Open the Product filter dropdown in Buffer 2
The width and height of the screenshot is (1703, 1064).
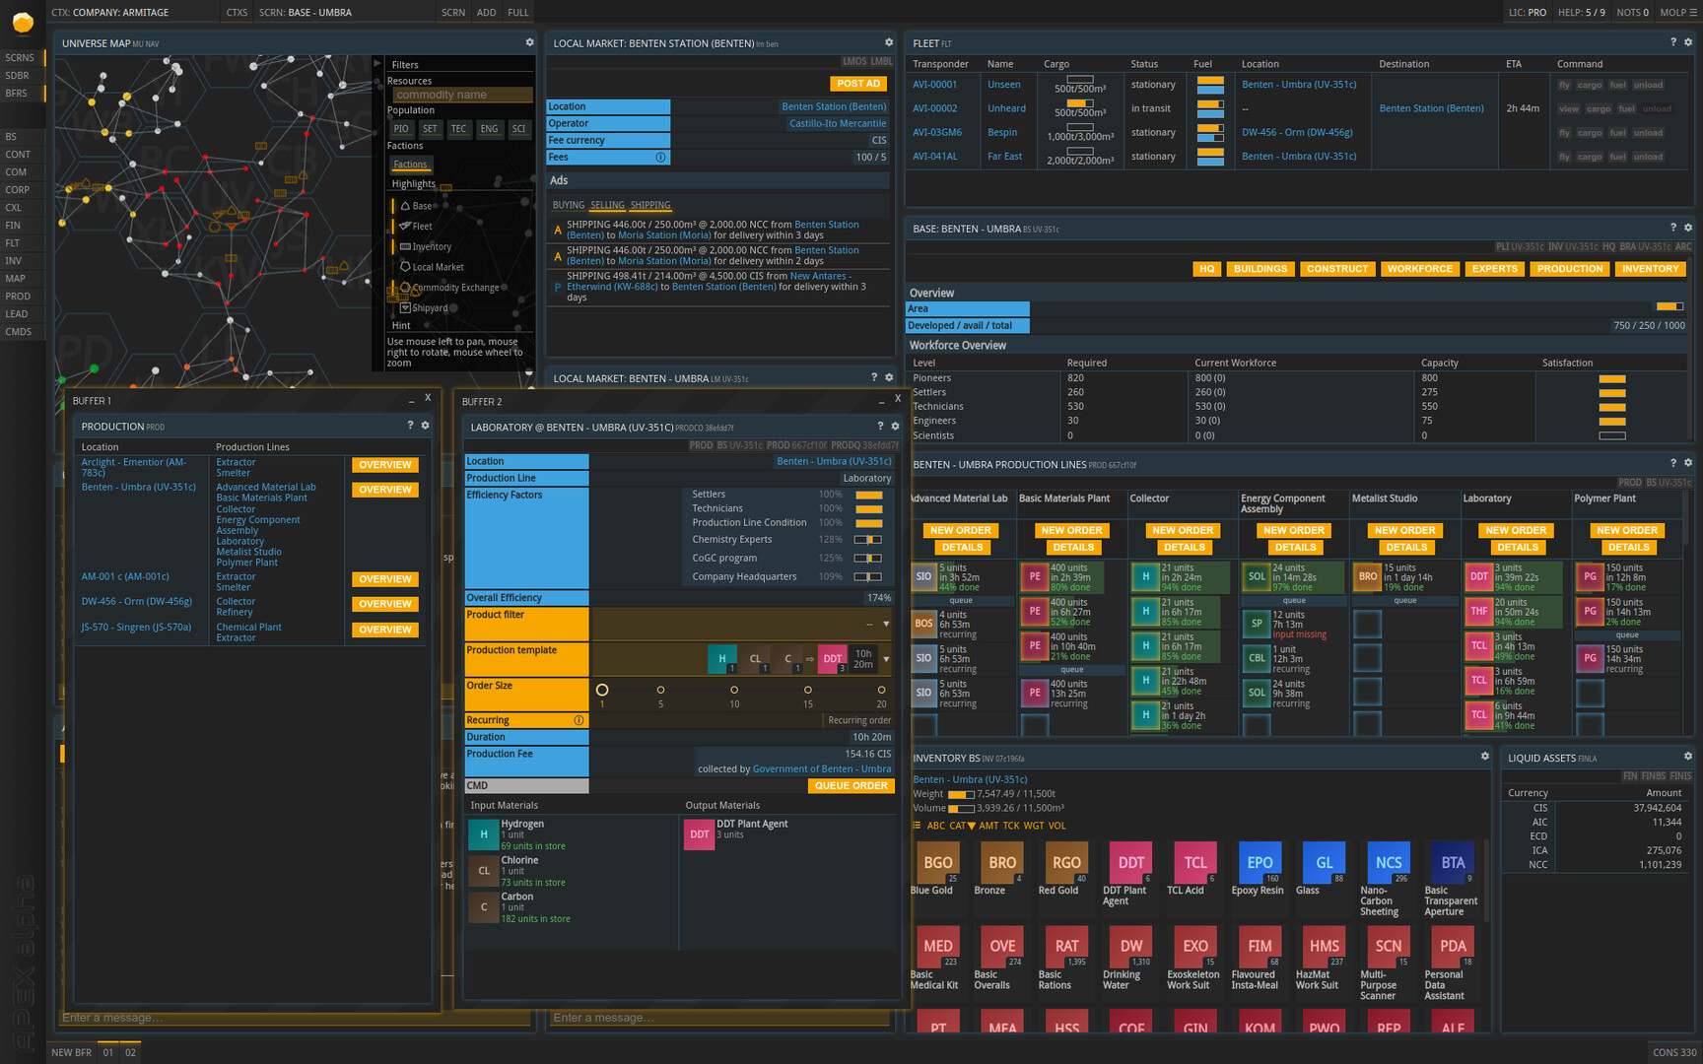[886, 624]
